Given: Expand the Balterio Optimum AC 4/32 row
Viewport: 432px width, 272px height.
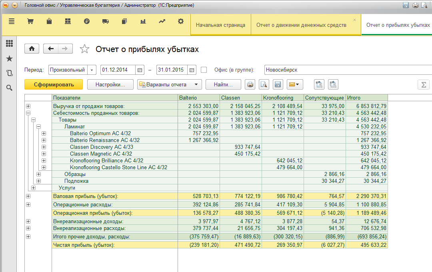Looking at the screenshot, I should tap(44, 133).
